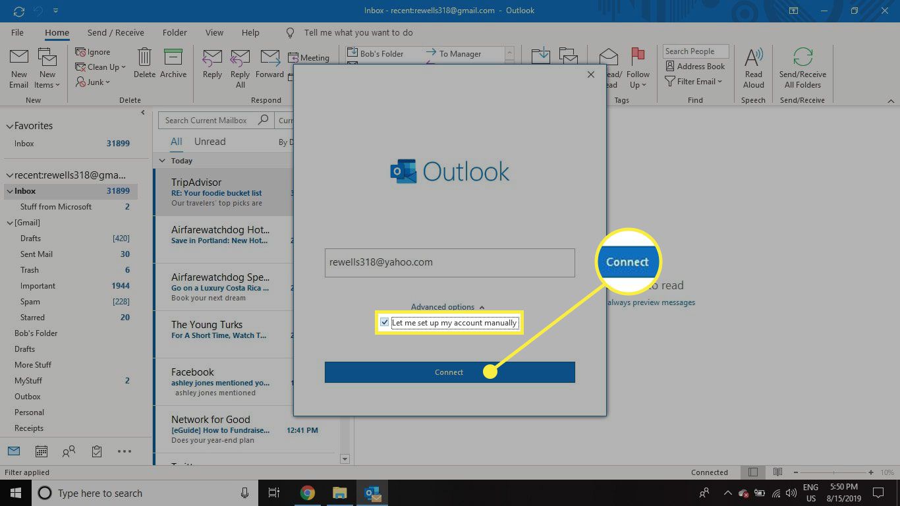Click the reading view status bar icon
The height and width of the screenshot is (506, 900).
click(777, 472)
